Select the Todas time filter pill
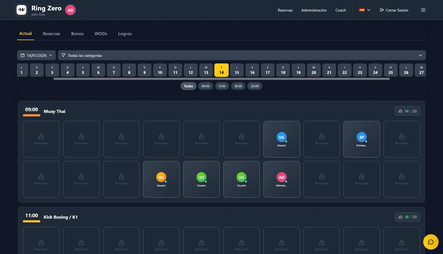Screen dimensions: 443x254 (x=188, y=86)
